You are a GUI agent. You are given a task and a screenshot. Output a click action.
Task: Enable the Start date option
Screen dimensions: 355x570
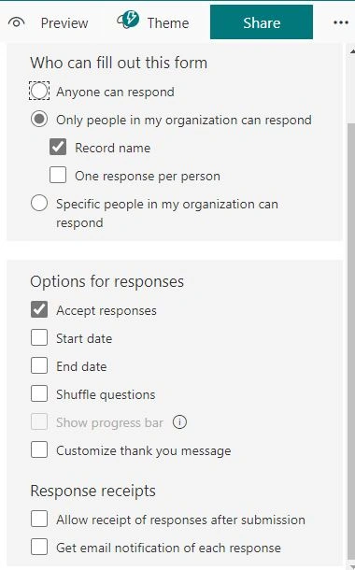[39, 337]
